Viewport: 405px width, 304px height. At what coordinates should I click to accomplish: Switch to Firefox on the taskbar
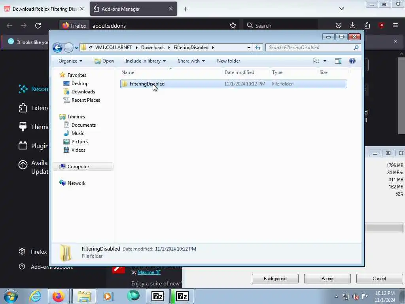tap(59, 296)
